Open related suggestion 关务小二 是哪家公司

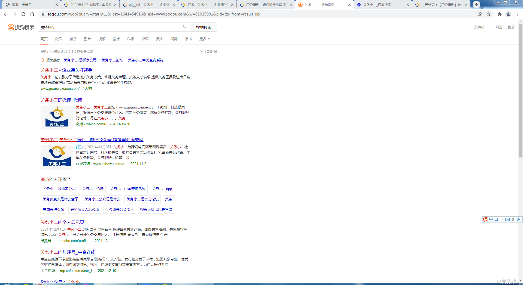coord(80,60)
